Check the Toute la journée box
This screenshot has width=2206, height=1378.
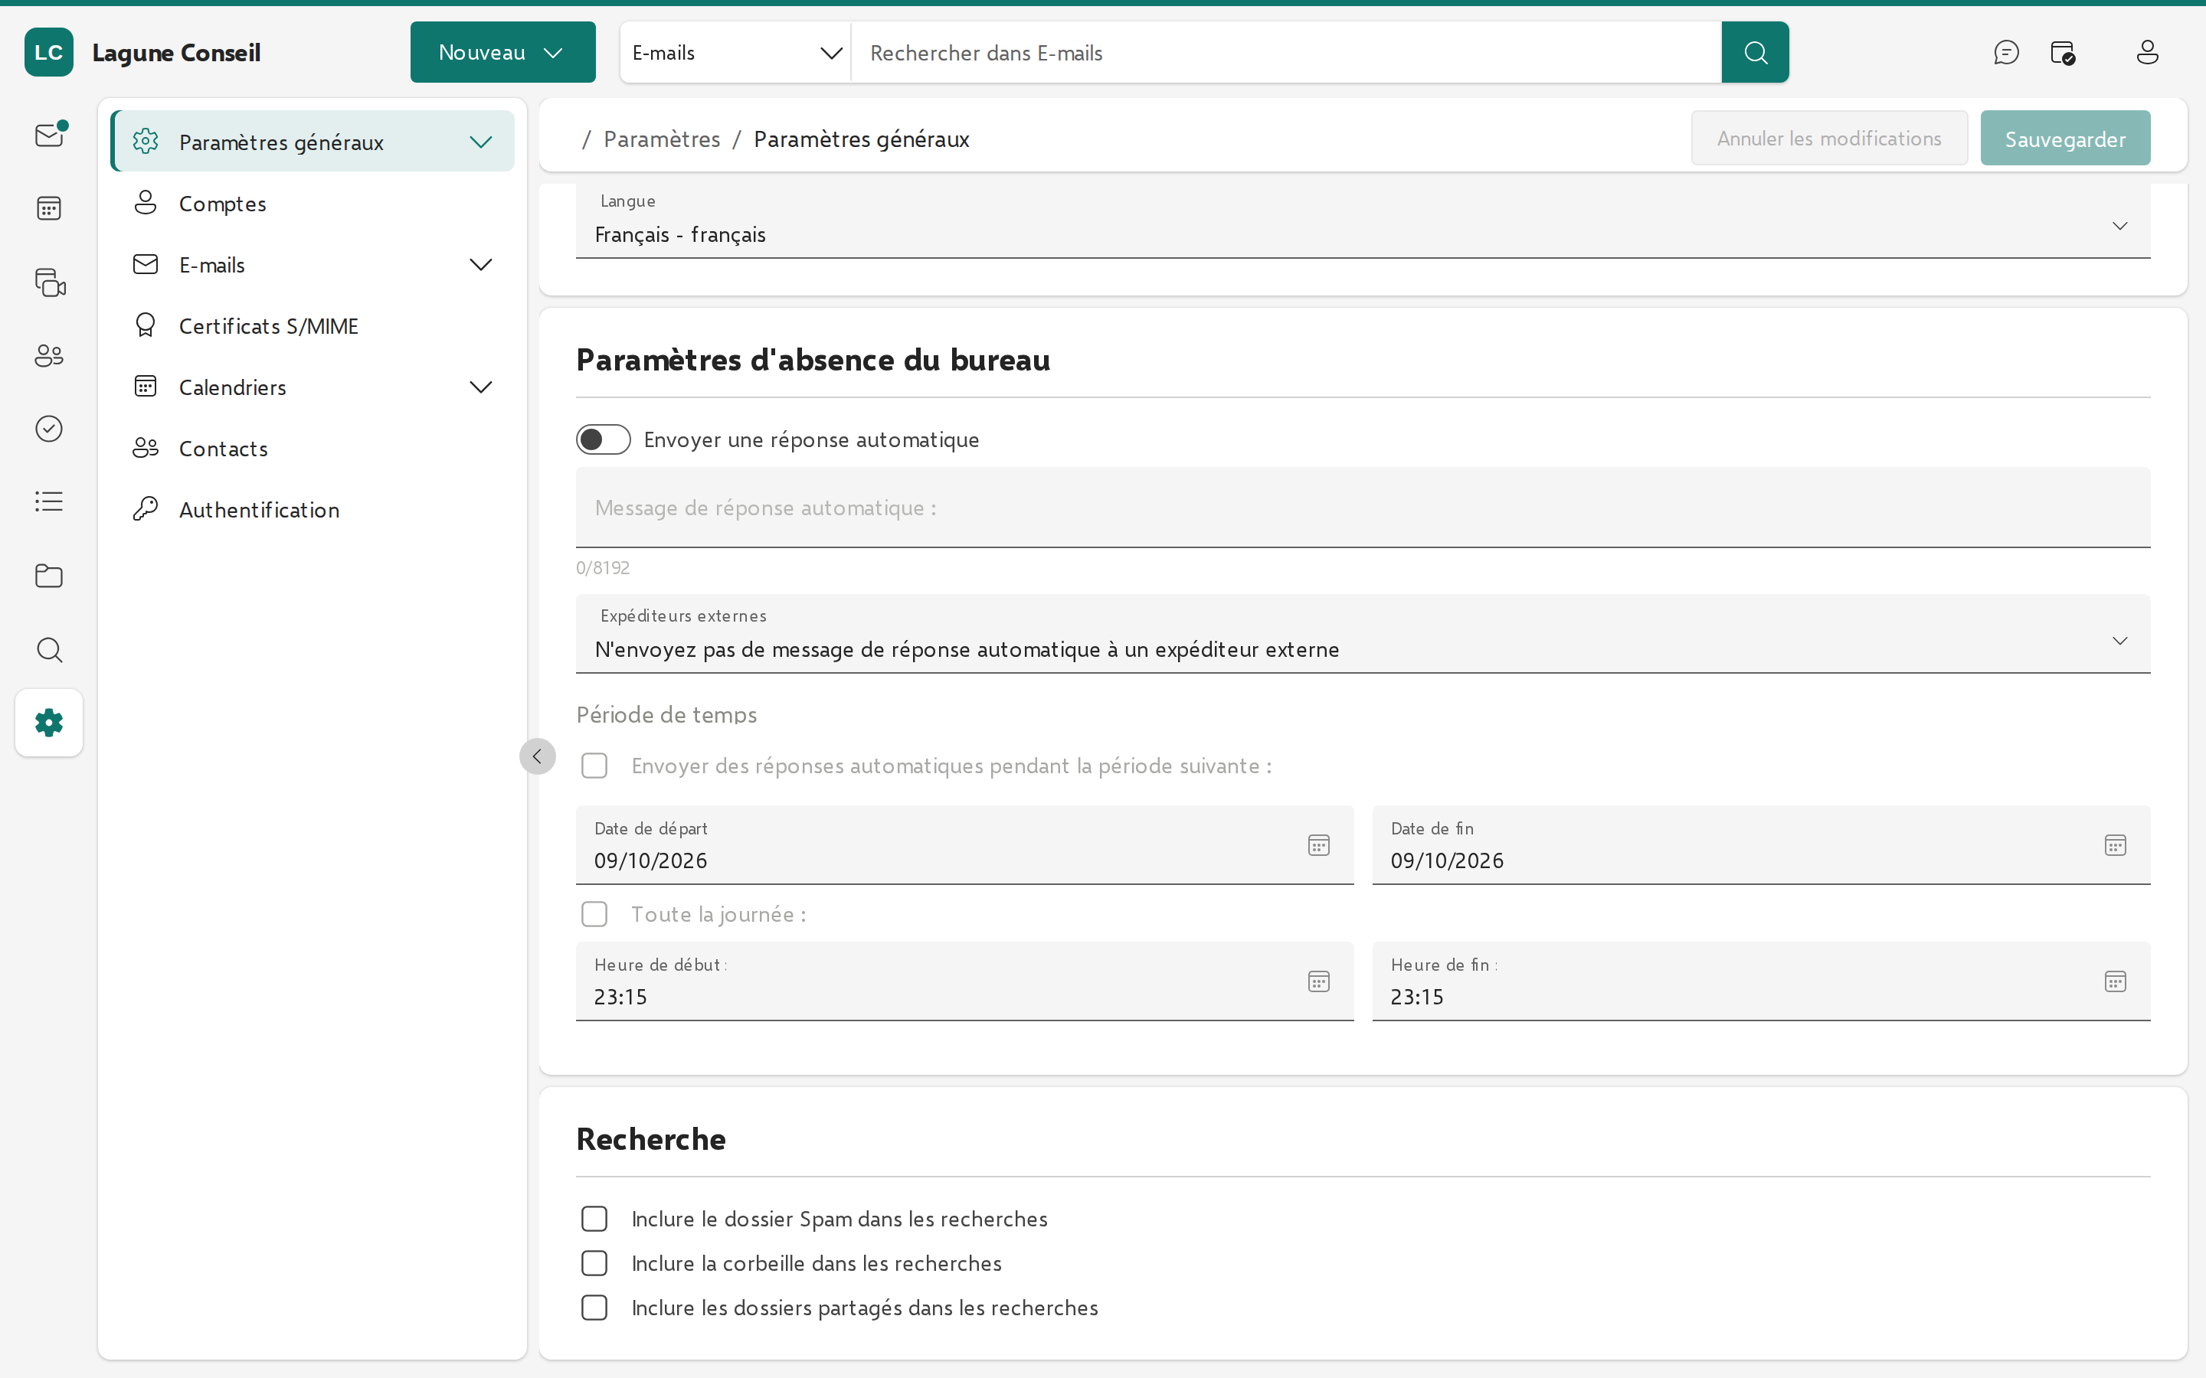pos(594,914)
